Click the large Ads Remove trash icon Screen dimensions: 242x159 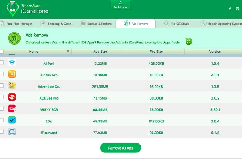pyautogui.click(x=14, y=38)
